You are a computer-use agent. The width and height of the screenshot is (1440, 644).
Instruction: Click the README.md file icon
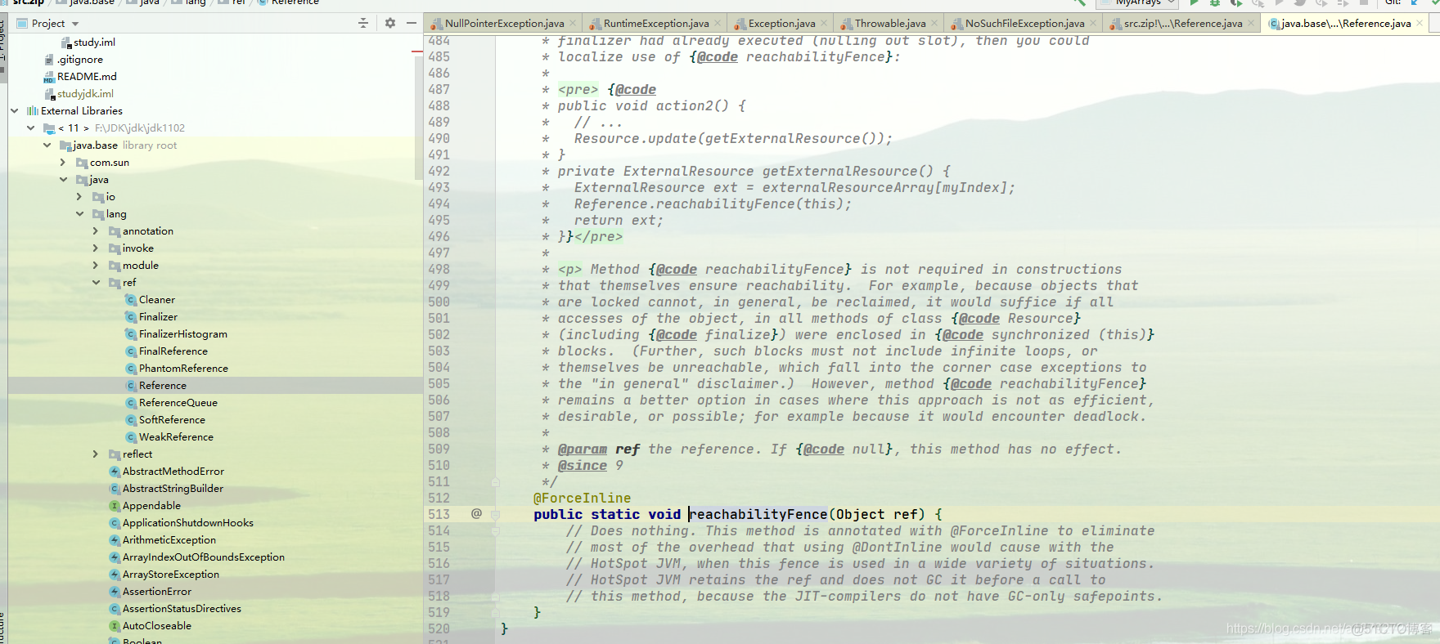[49, 77]
